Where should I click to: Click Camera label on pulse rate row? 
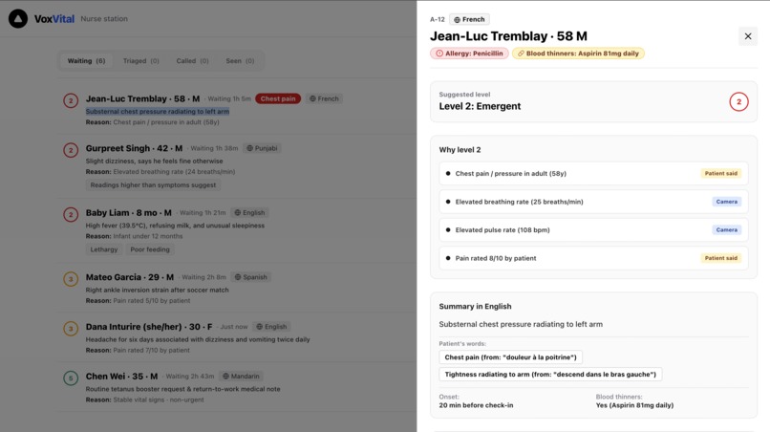[727, 230]
